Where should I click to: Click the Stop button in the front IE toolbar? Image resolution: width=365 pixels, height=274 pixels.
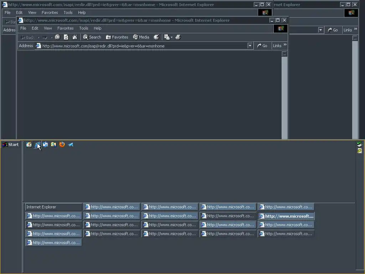pos(57,37)
